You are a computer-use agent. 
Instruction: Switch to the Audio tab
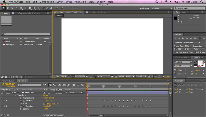[184, 12]
